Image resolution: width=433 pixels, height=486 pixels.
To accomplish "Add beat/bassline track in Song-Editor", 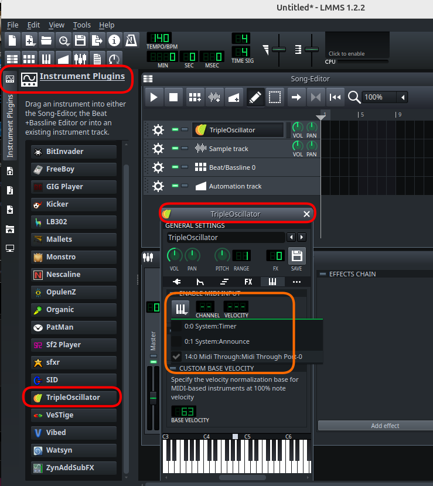I will 195,97.
